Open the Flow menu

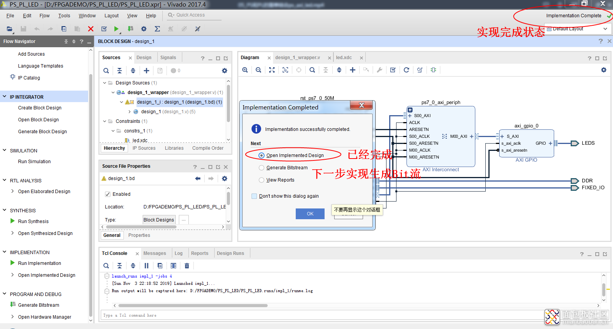pos(45,16)
